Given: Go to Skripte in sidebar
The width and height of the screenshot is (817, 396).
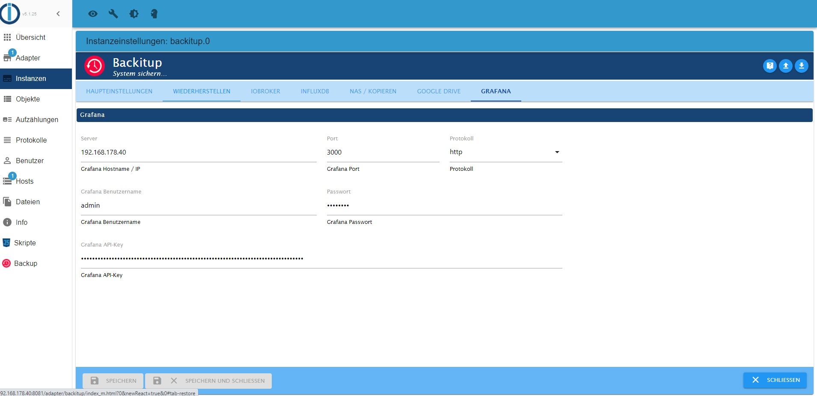Looking at the screenshot, I should point(25,243).
